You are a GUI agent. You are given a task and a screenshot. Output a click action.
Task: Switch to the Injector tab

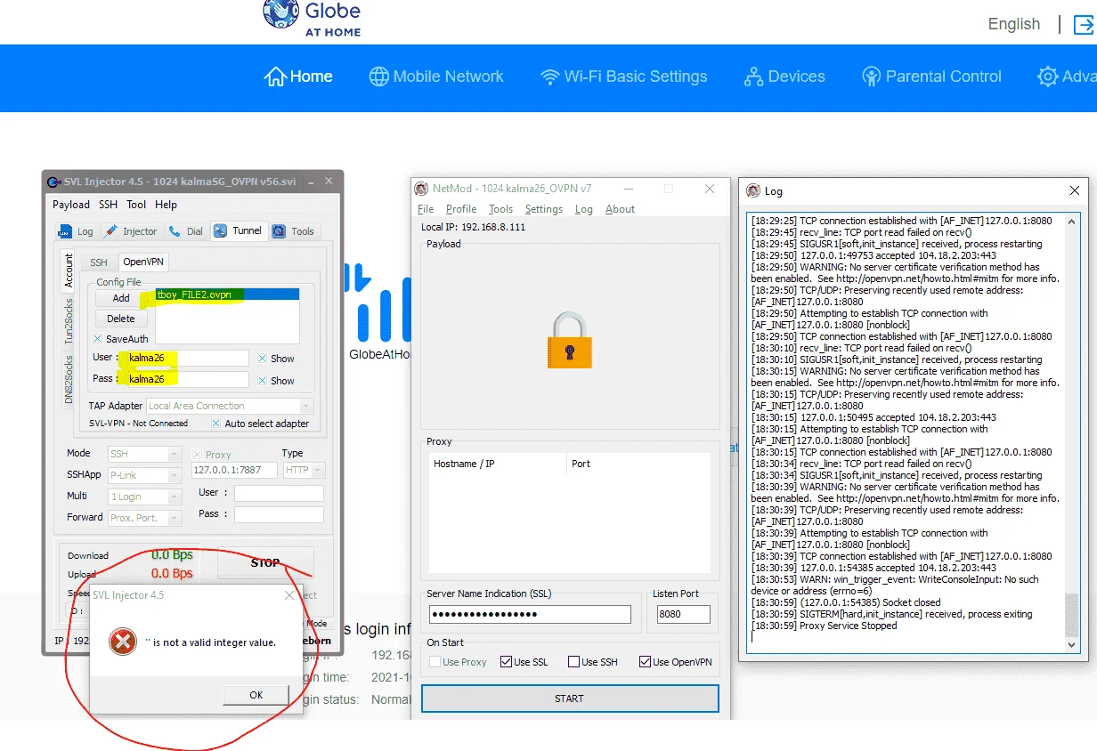point(131,231)
